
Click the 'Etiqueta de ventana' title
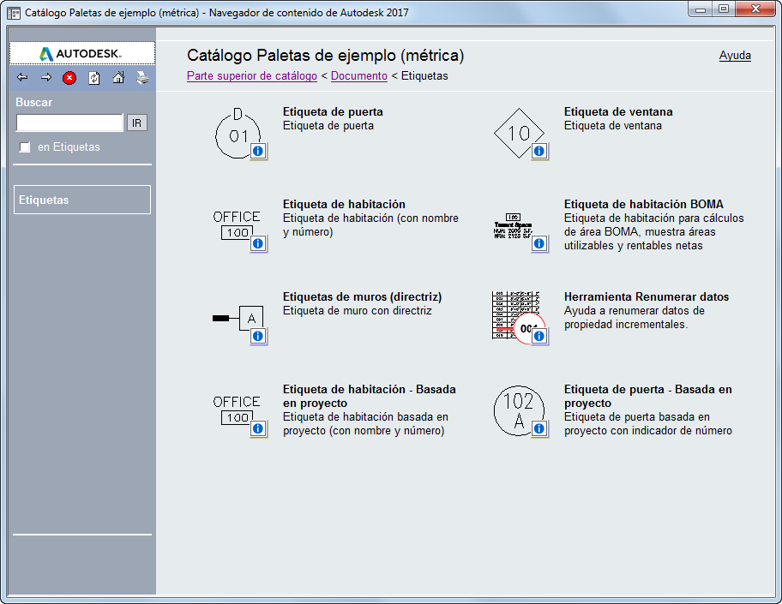[x=618, y=111]
